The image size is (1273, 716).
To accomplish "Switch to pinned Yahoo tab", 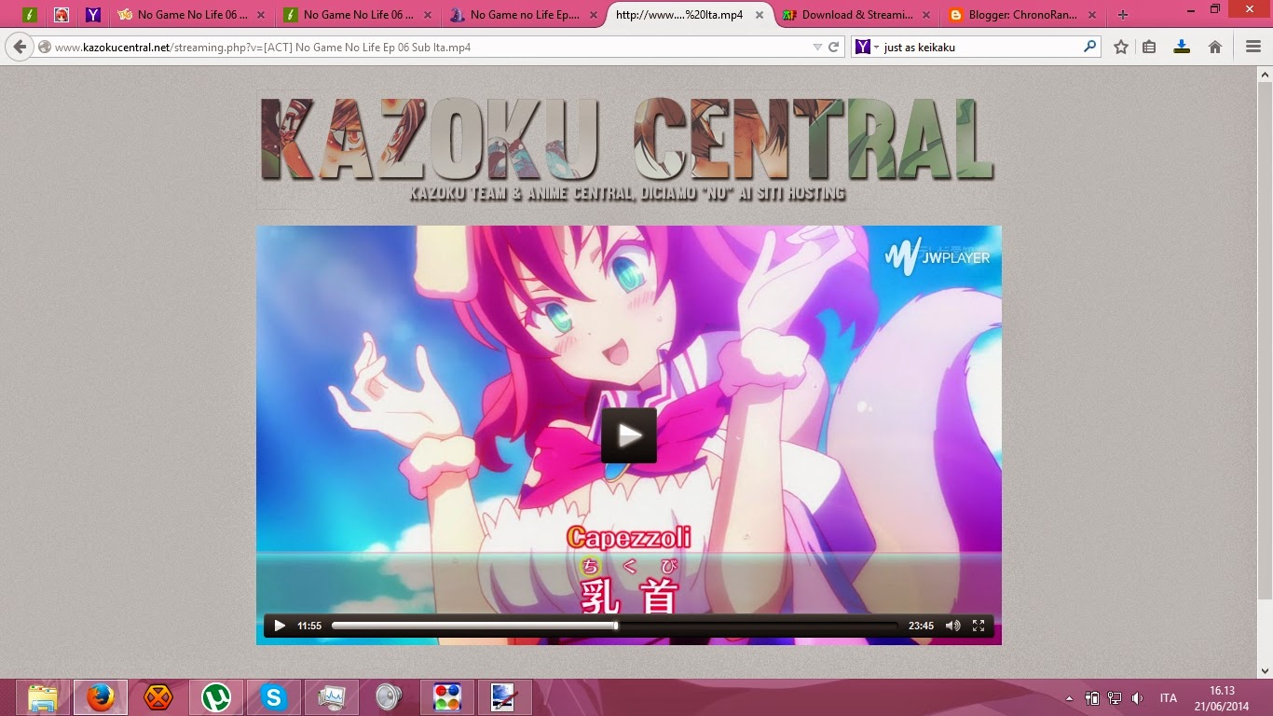I will pos(93,15).
